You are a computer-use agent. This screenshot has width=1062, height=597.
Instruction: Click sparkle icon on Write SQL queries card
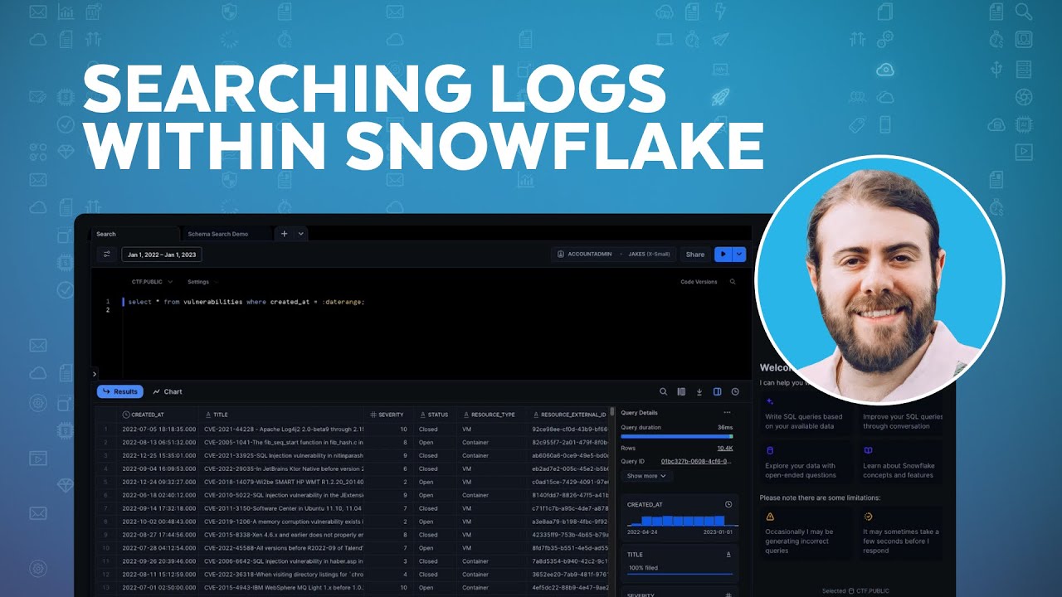click(x=770, y=401)
